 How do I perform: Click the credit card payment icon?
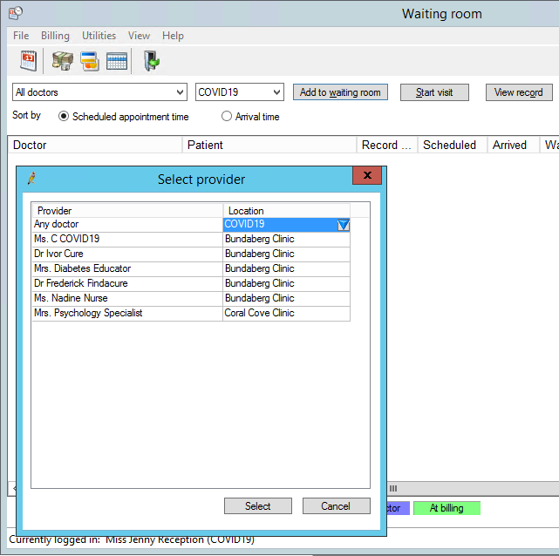tap(89, 61)
